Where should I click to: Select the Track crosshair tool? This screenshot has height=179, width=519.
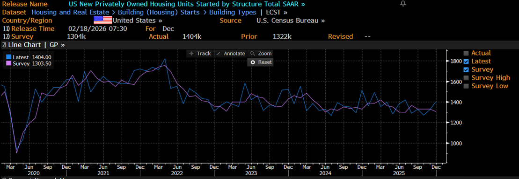[x=199, y=54]
